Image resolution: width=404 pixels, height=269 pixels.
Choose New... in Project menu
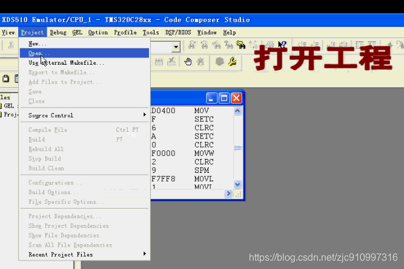(x=85, y=44)
